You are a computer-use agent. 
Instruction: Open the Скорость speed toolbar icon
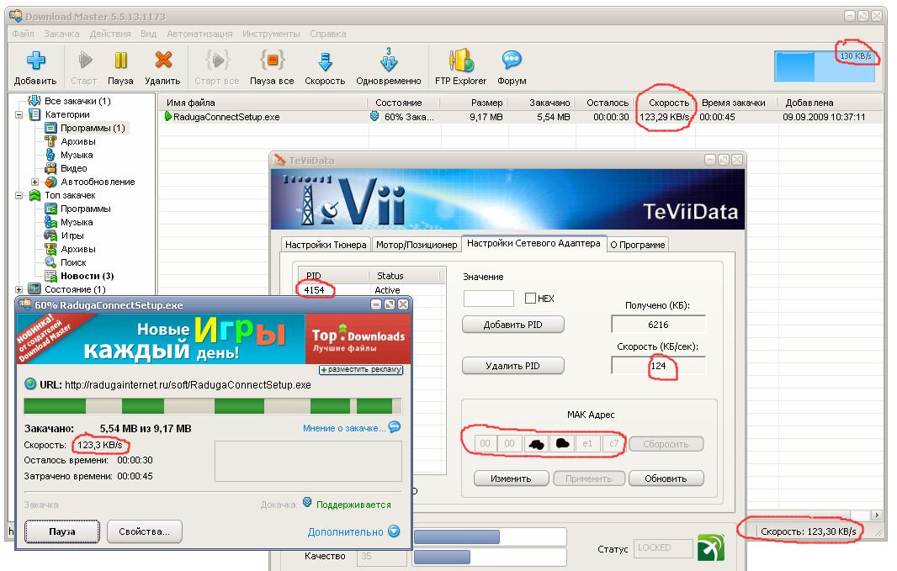point(325,61)
